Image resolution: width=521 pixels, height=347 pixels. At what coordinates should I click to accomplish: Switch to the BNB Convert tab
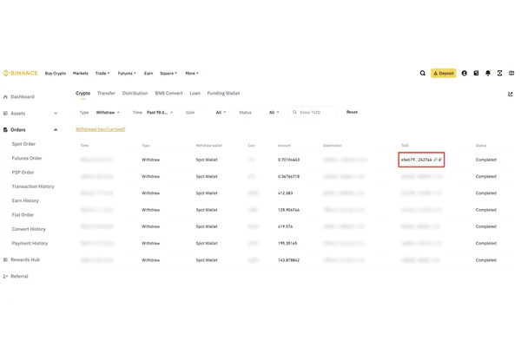pos(168,94)
